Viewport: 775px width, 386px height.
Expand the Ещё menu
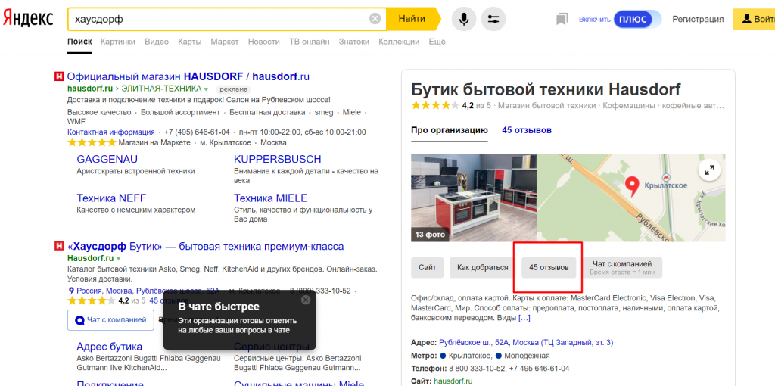coord(437,42)
